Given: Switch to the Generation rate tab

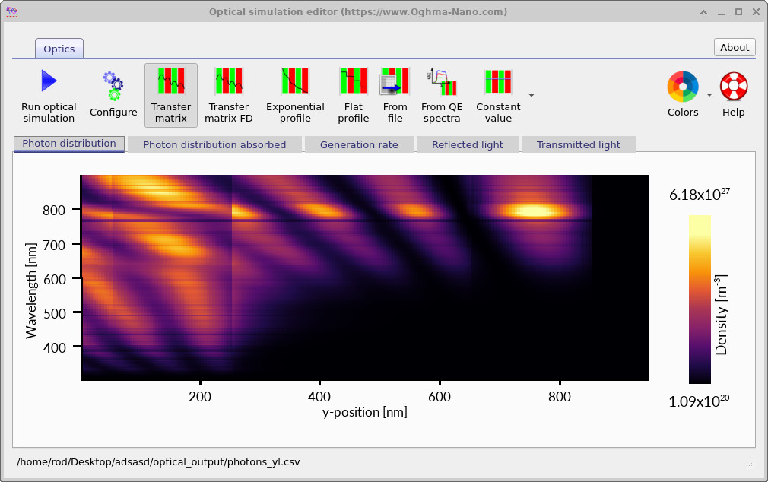Looking at the screenshot, I should click(359, 144).
